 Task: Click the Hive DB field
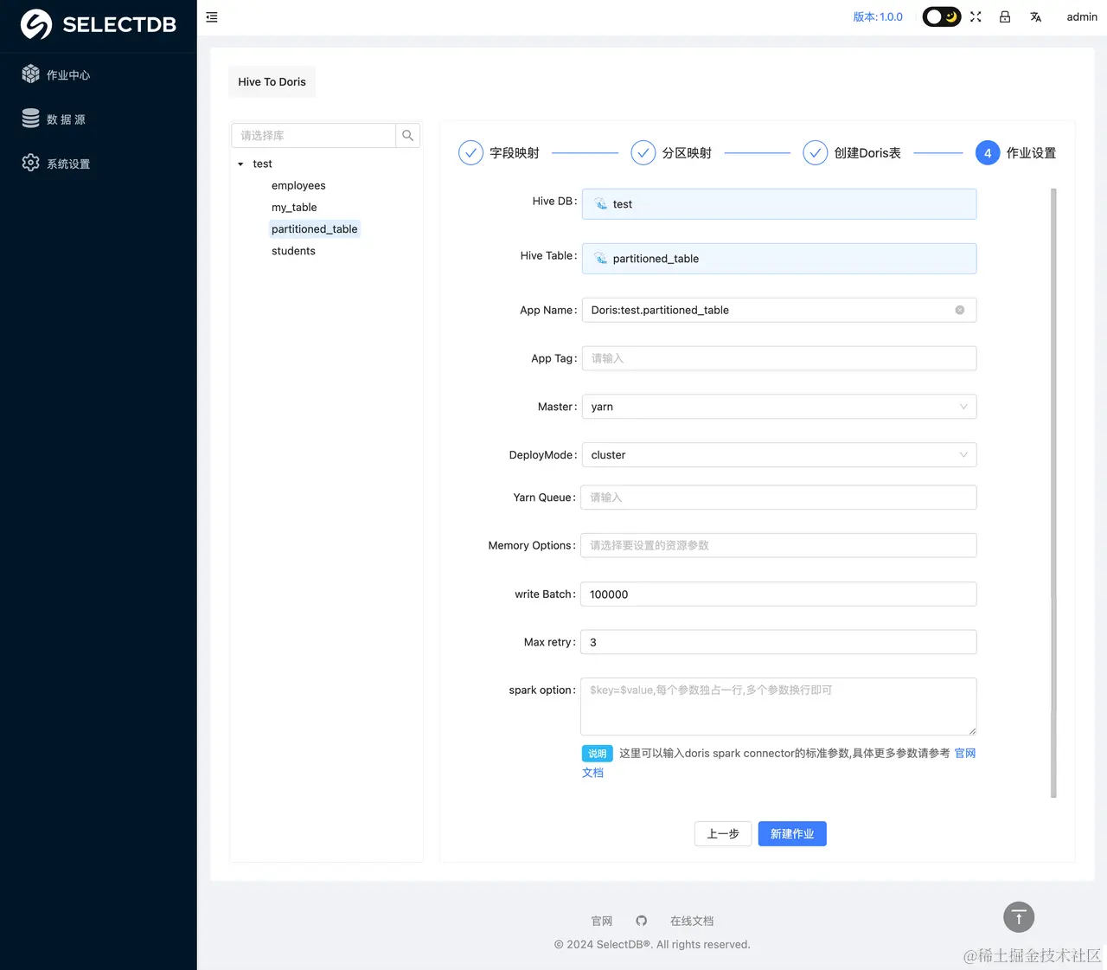tap(778, 204)
